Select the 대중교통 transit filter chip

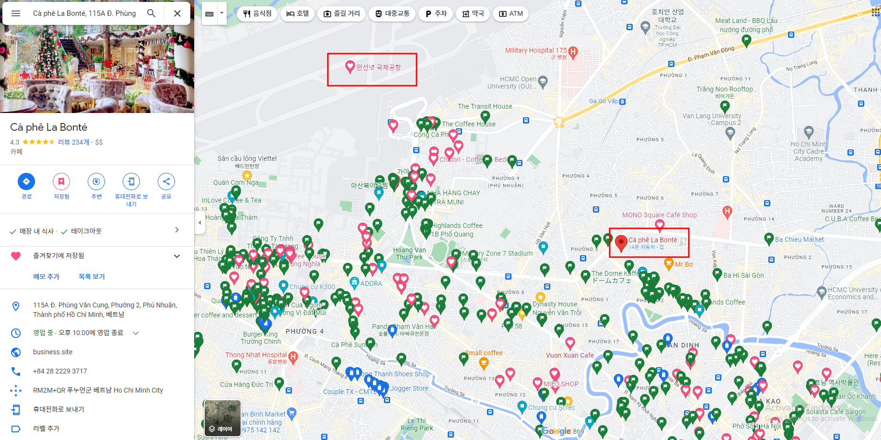click(x=393, y=14)
